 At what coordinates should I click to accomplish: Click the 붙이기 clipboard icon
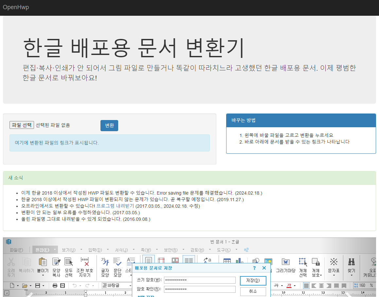coord(43,262)
